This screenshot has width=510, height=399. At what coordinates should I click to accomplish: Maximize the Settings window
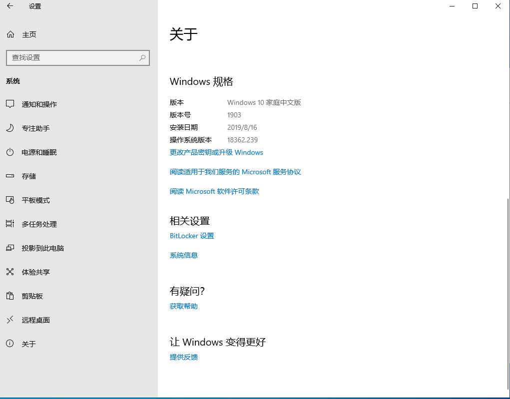475,6
